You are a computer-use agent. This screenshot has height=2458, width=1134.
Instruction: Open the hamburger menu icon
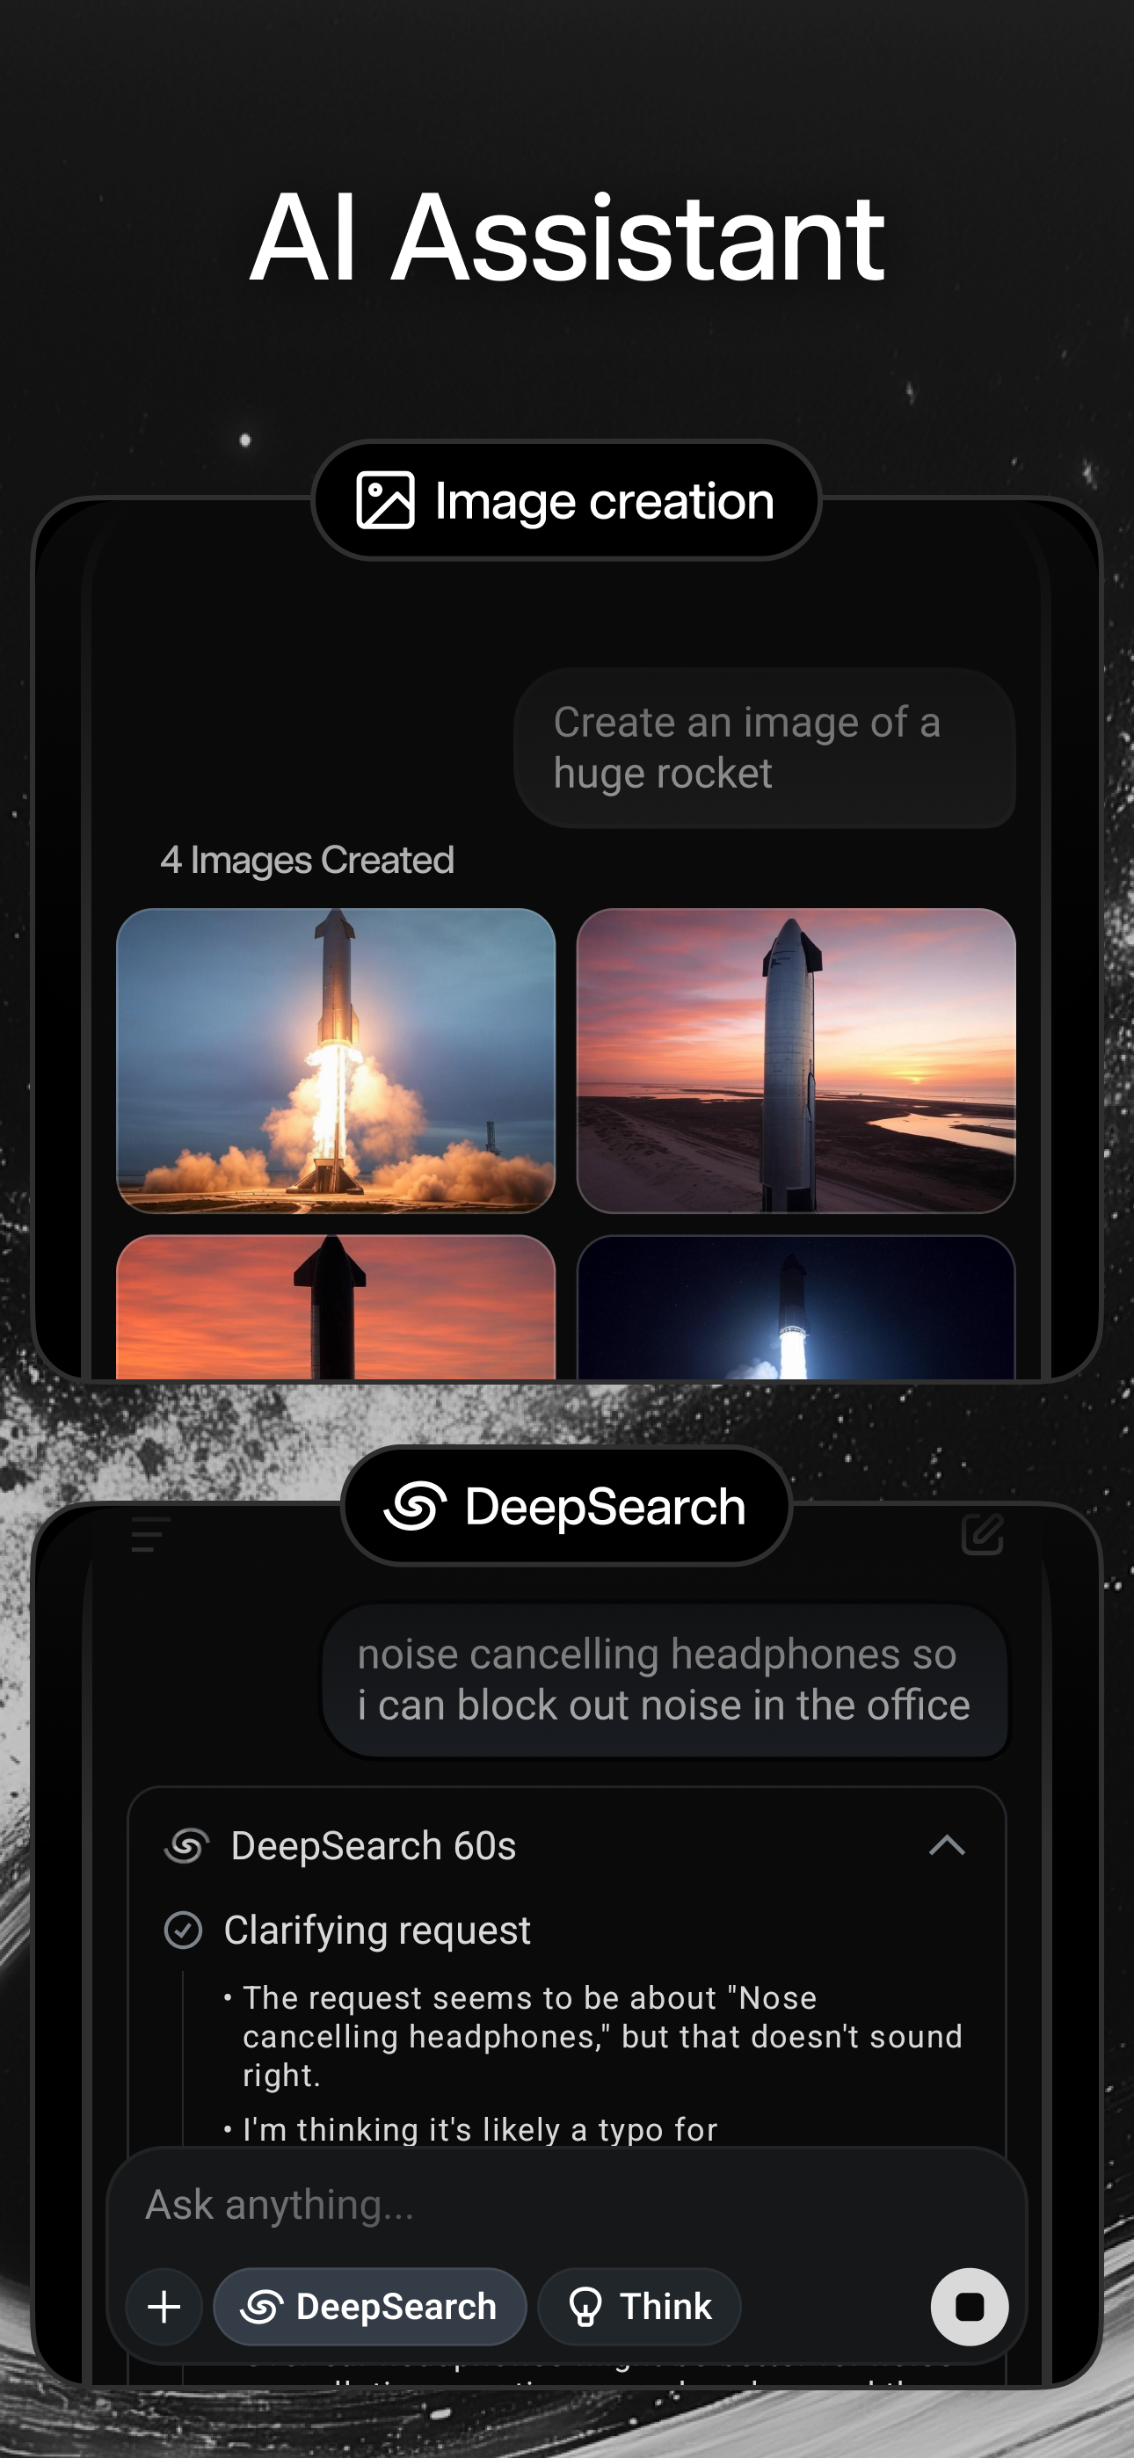pyautogui.click(x=149, y=1534)
